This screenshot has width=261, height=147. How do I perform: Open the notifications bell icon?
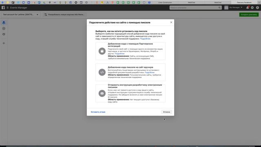tap(248, 7)
